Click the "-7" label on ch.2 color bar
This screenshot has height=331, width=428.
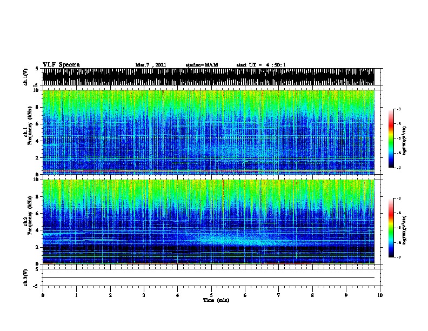[x=398, y=257]
